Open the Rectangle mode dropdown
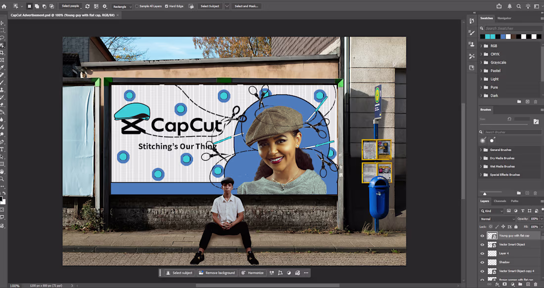Screen dimensions: 544x288 pyautogui.click(x=122, y=6)
